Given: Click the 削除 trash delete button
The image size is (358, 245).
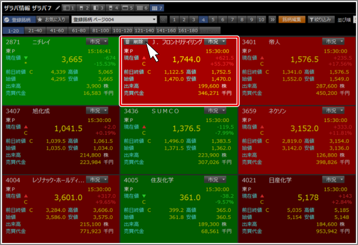Looking at the screenshot, I should [136, 42].
